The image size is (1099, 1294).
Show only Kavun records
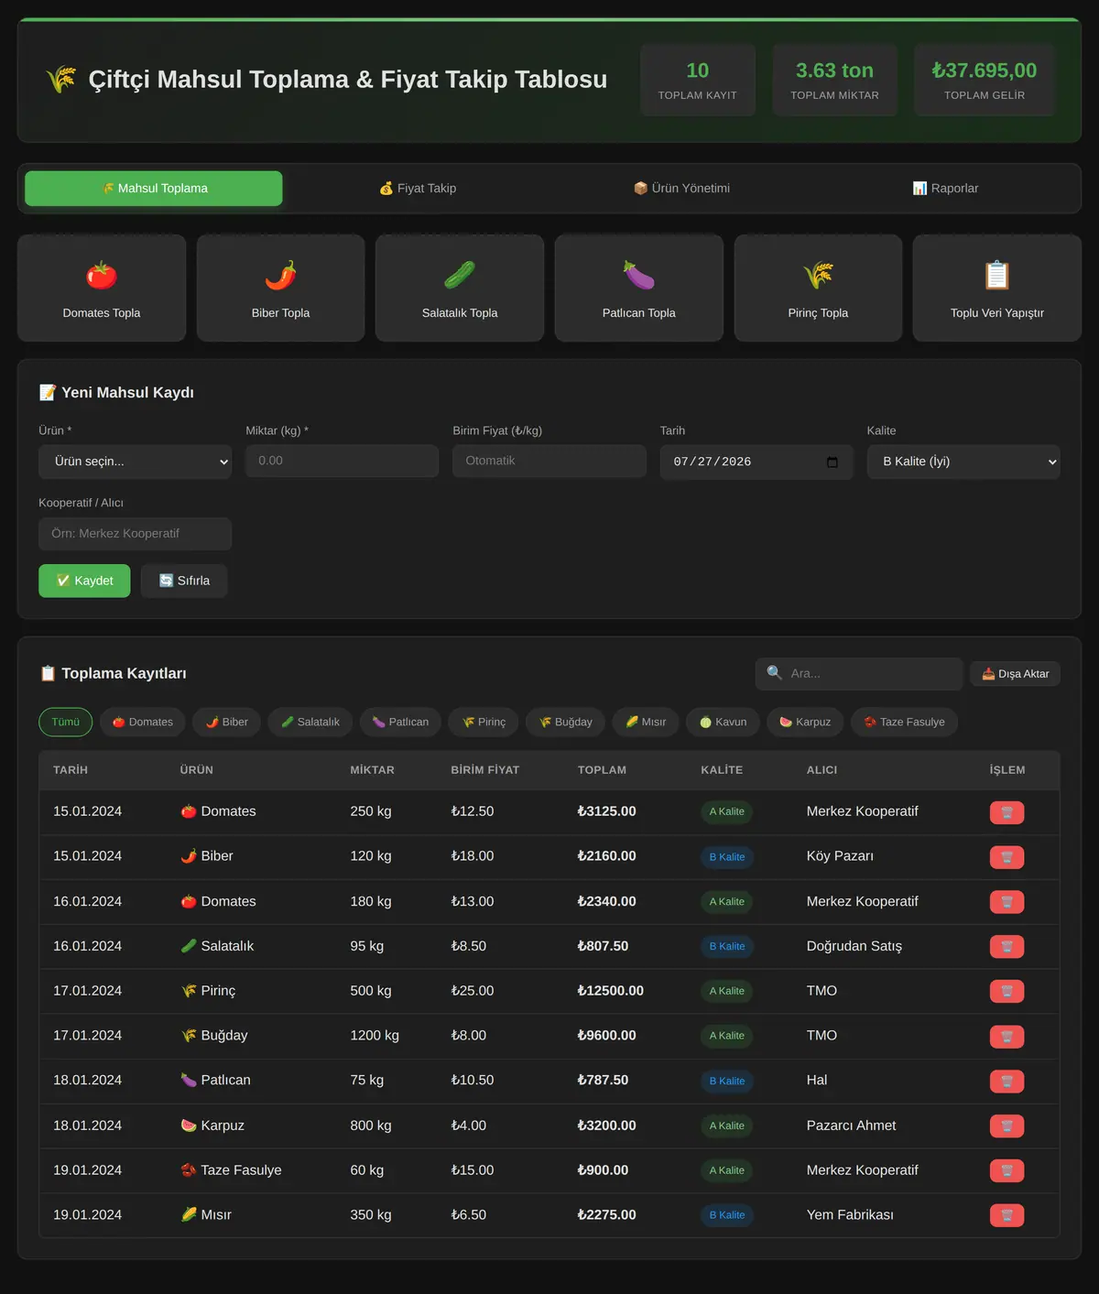[723, 722]
